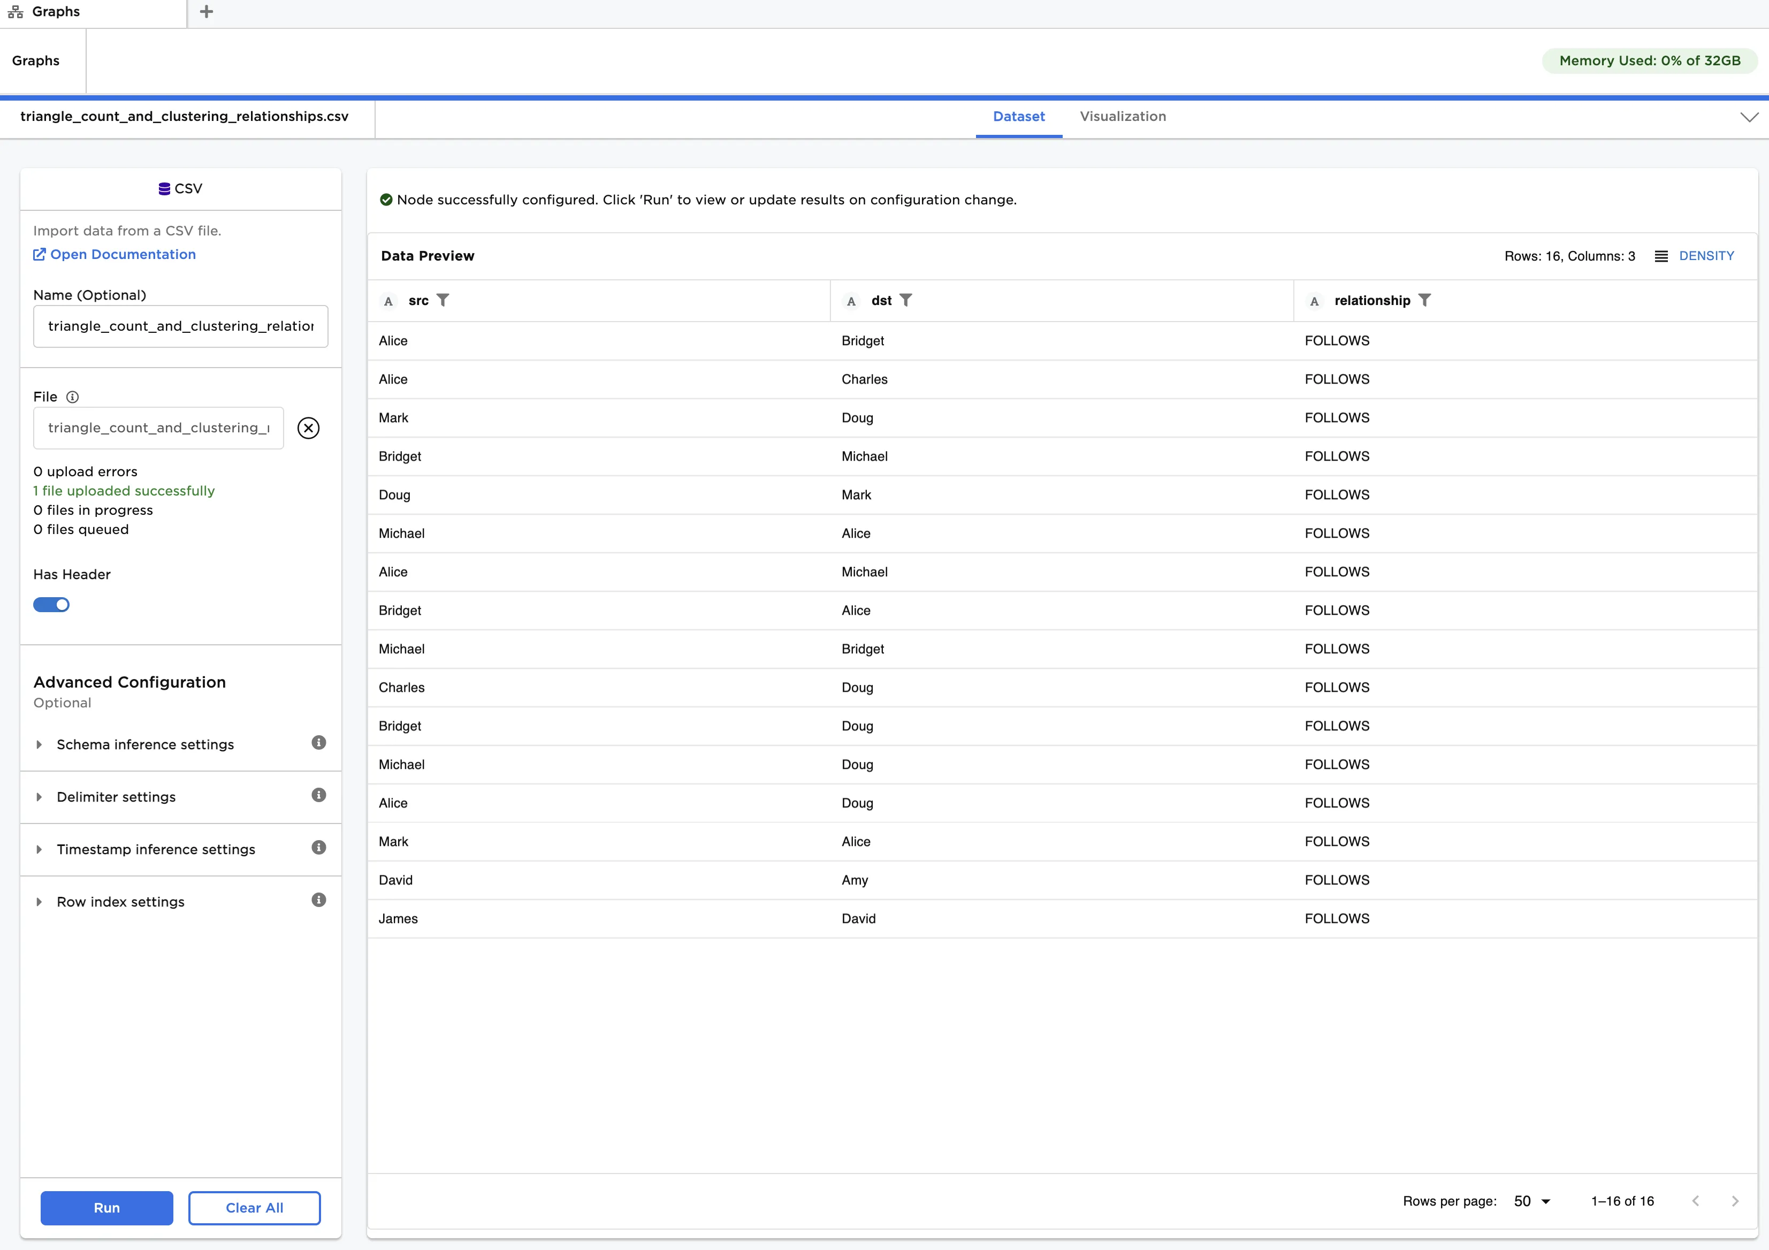Image resolution: width=1769 pixels, height=1250 pixels.
Task: Open the dst column filter
Action: coord(906,301)
